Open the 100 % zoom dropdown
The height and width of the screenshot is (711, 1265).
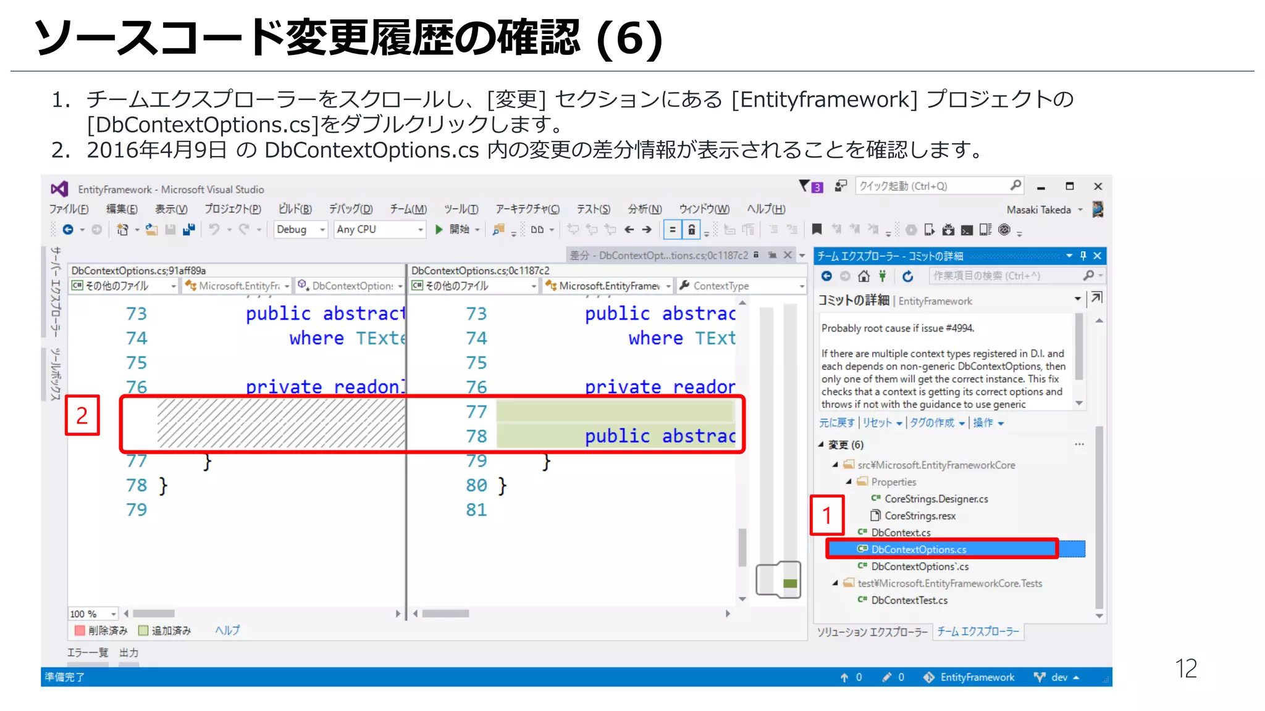pyautogui.click(x=93, y=614)
